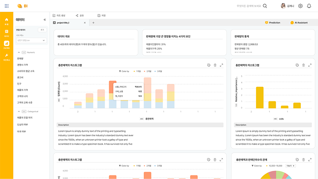This screenshot has height=179, width=318.
Task: Select the 광고비 variable
Action: click(x=20, y=77)
